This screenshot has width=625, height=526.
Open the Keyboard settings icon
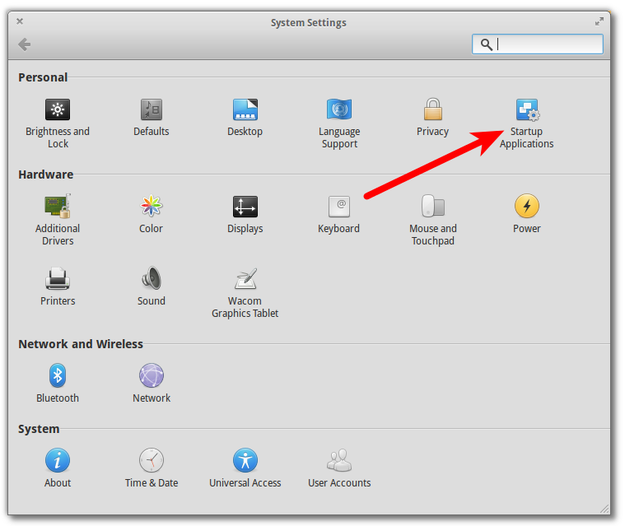339,207
